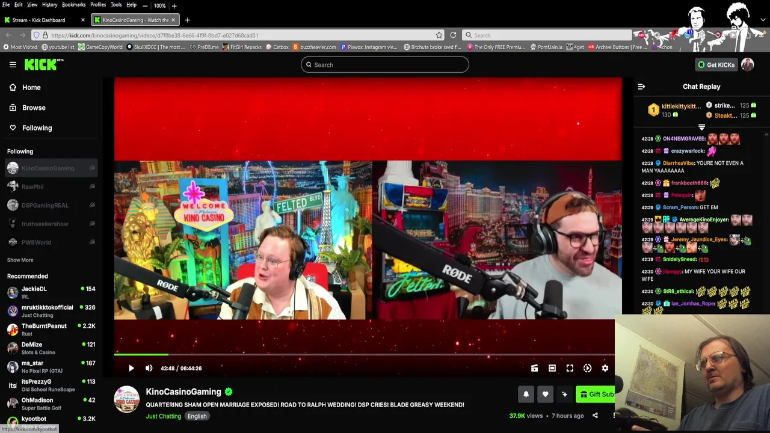Focus the Kick search field
This screenshot has height=433, width=770.
[385, 64]
